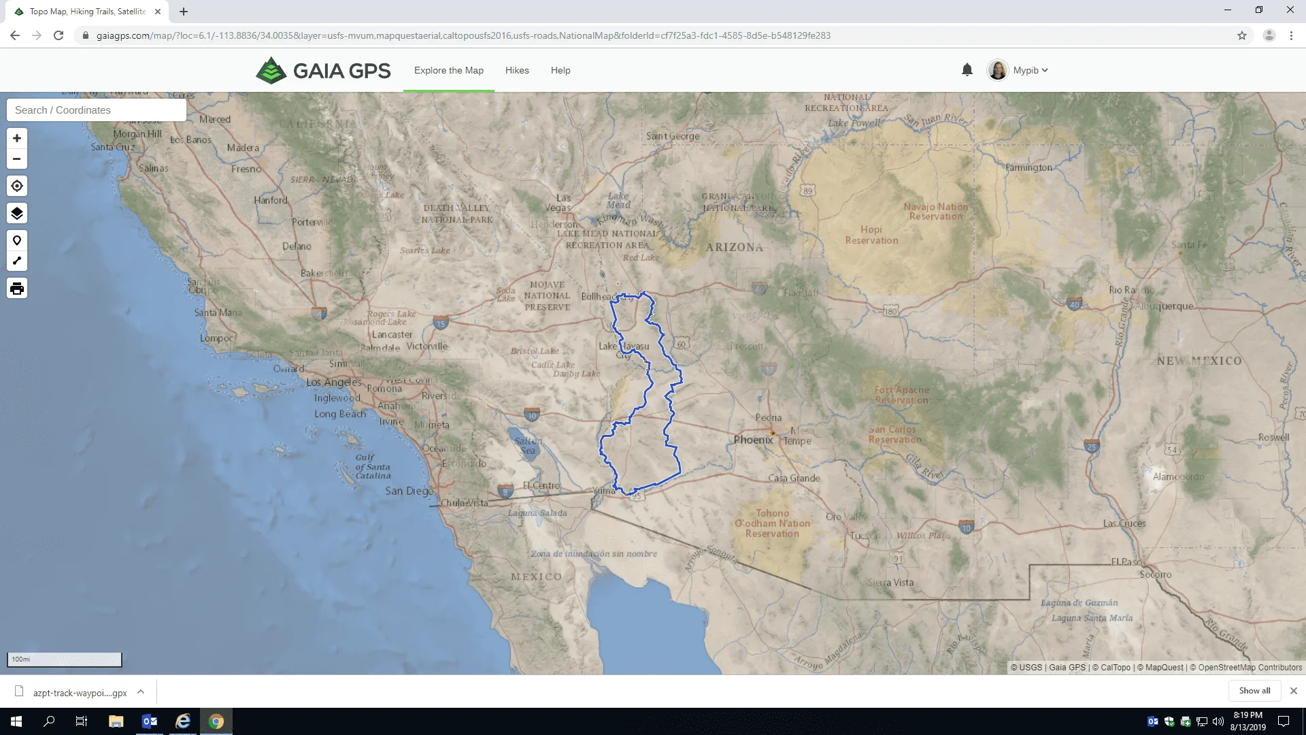1306x735 pixels.
Task: Open Outlook from the taskbar
Action: [150, 721]
